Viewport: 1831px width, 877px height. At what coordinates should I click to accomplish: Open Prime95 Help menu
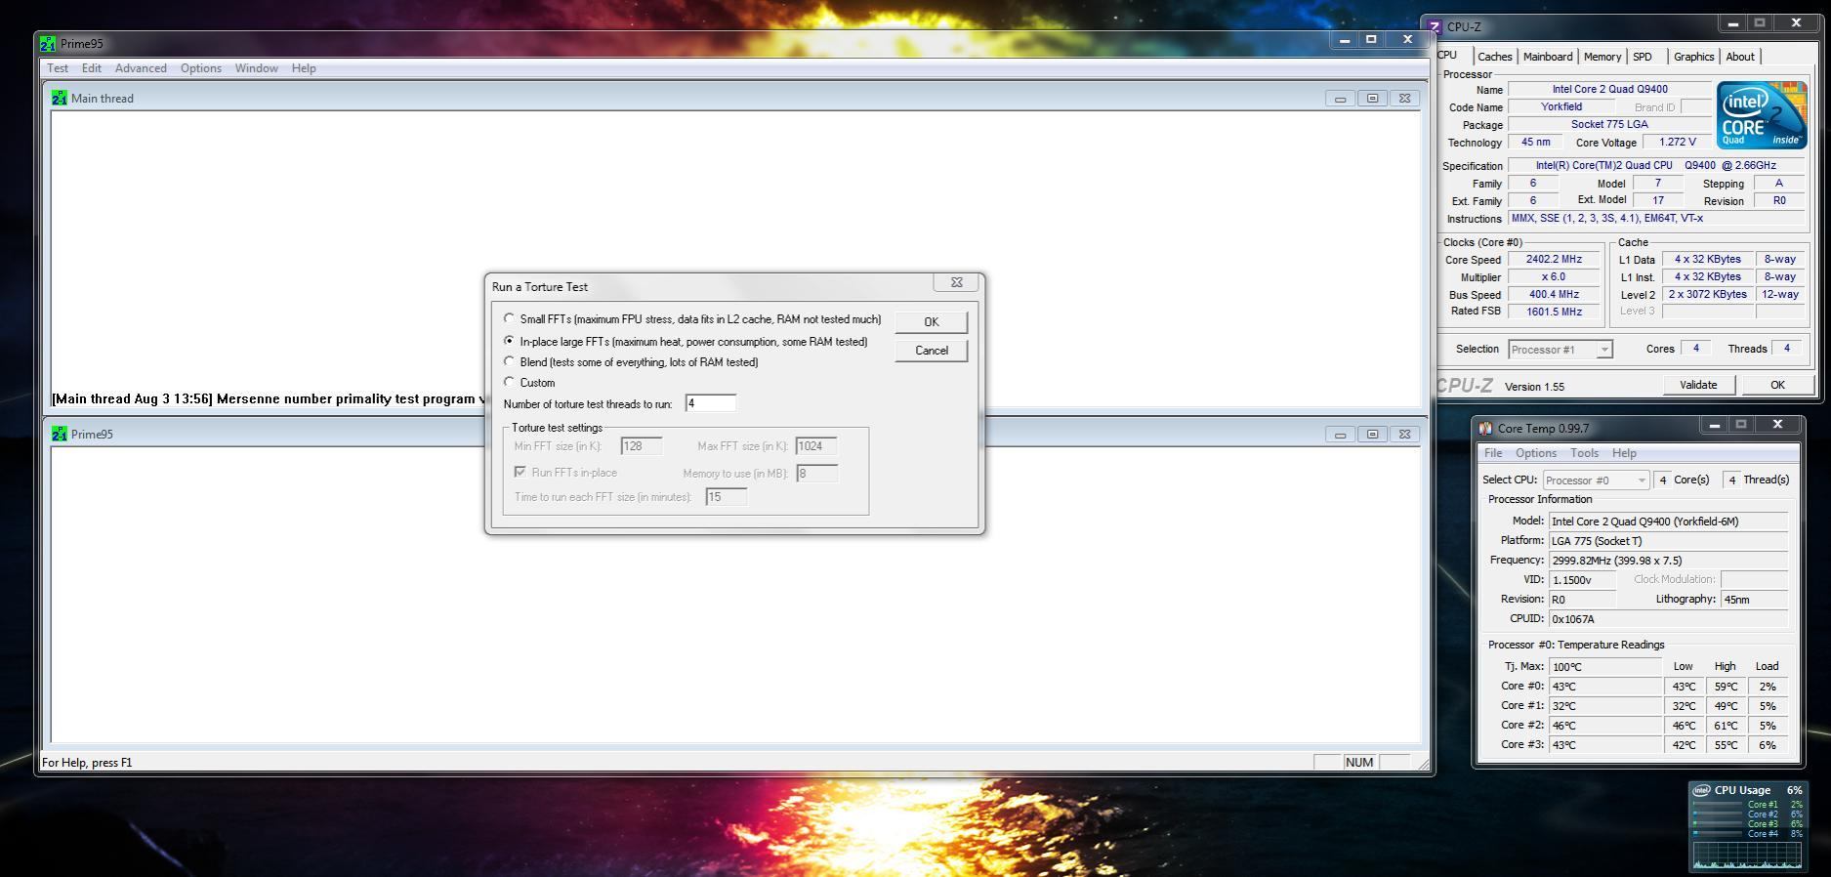click(x=304, y=68)
